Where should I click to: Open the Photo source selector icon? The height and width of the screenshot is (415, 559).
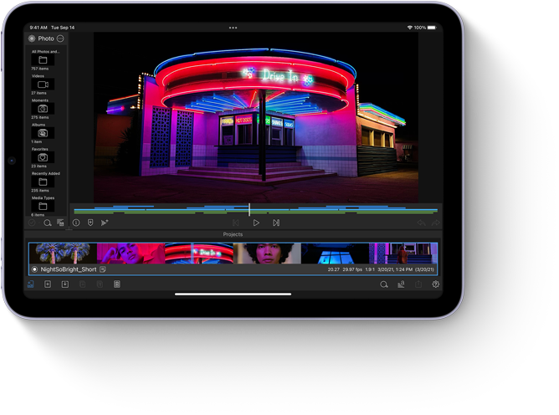31,38
